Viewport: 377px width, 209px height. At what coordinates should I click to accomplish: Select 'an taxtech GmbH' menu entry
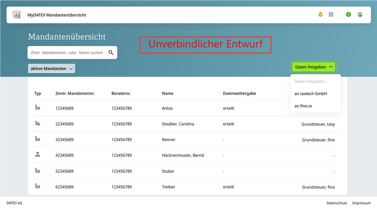tap(311, 94)
